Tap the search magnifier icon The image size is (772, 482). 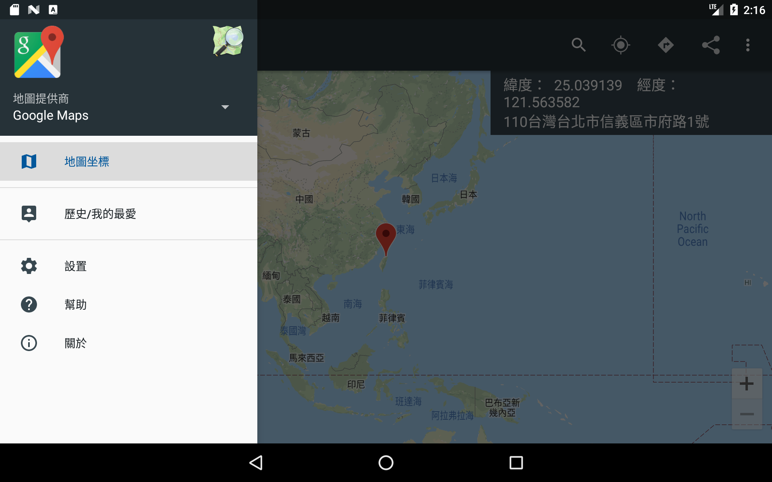tap(579, 45)
